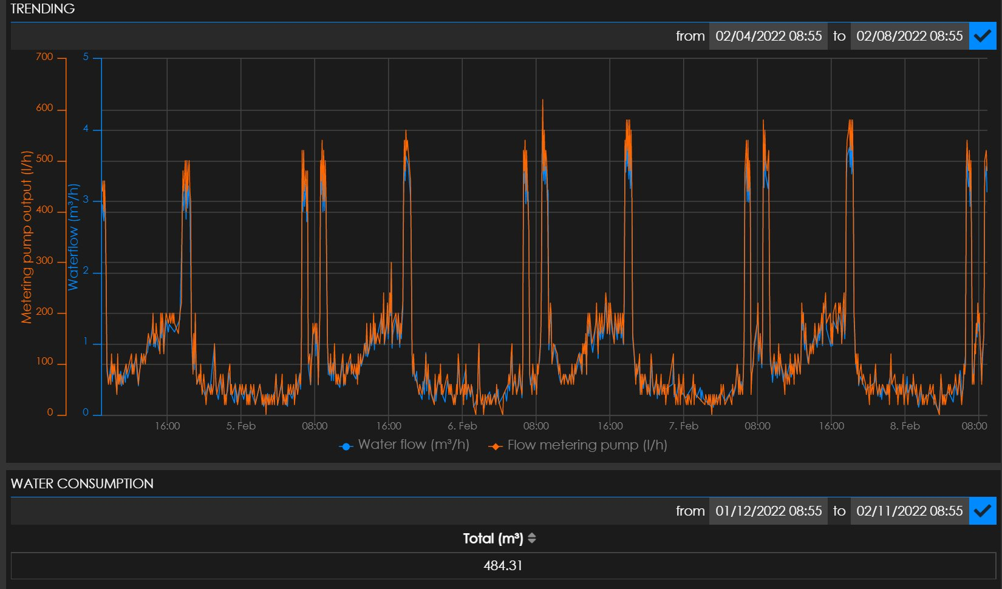Click the WATER CONSUMPTION panel title
The image size is (1002, 589).
click(82, 483)
